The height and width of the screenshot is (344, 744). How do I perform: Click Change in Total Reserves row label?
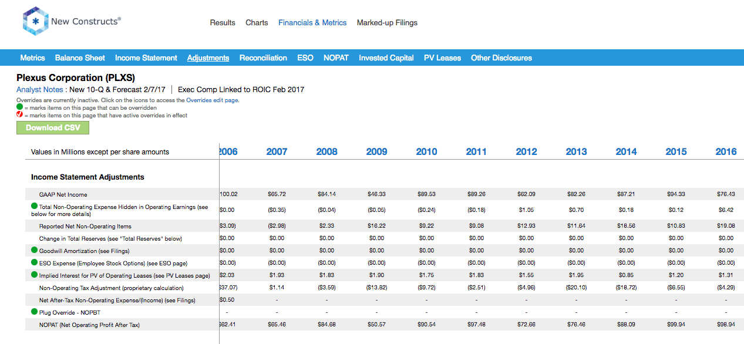pos(110,238)
